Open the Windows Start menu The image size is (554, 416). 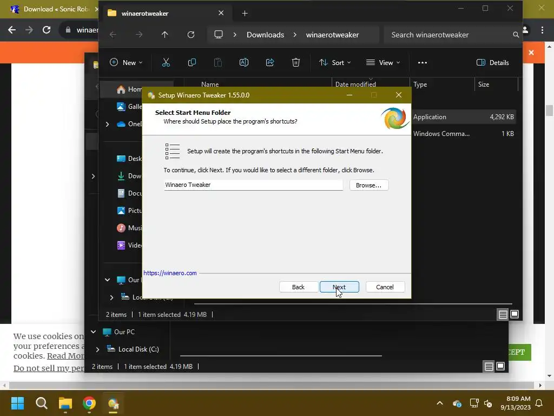pos(17,403)
